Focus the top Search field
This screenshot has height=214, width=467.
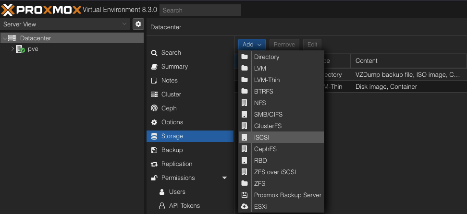[x=200, y=10]
